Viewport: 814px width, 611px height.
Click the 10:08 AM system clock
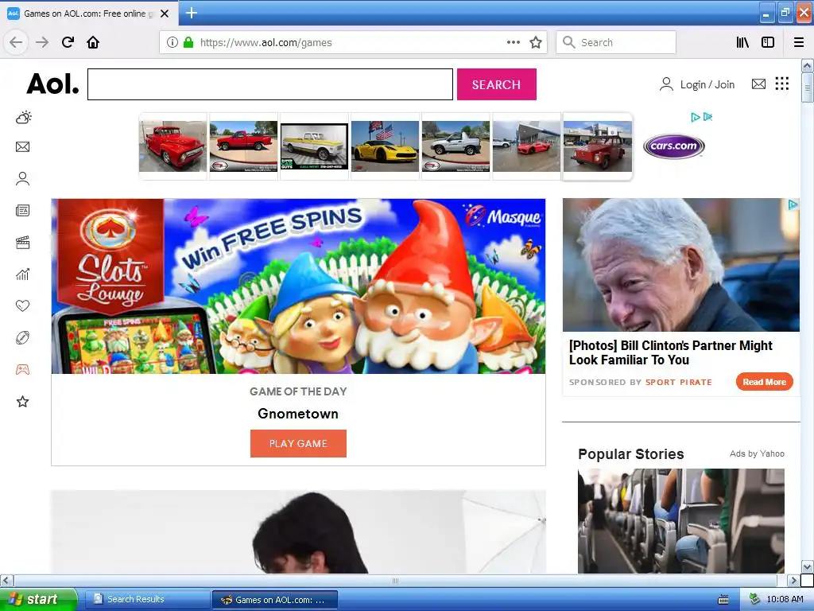(785, 600)
